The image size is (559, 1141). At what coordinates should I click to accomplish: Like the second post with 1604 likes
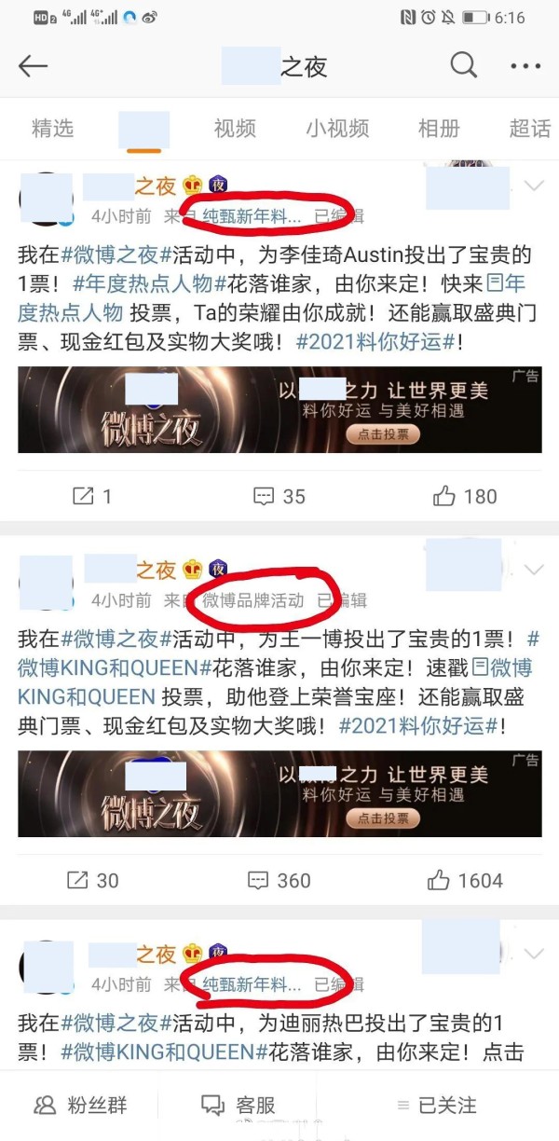pos(465,880)
